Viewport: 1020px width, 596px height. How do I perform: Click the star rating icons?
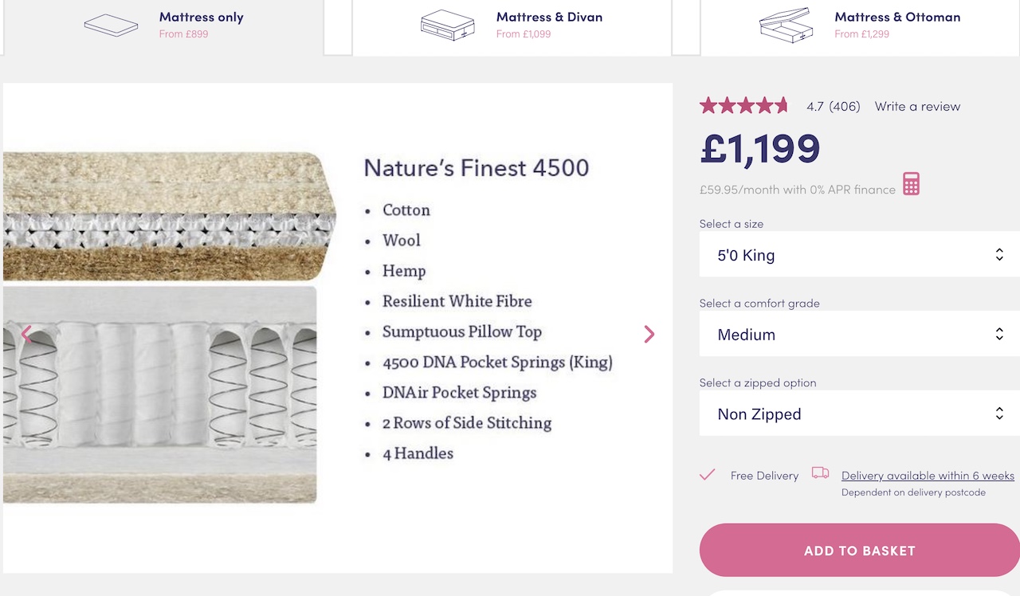[743, 105]
